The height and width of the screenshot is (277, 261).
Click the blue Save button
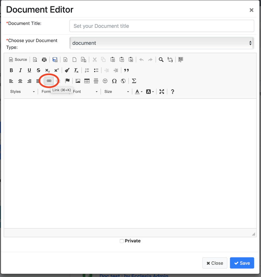click(242, 263)
